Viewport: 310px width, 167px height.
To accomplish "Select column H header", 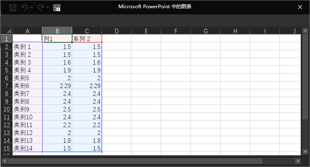I will pyautogui.click(x=235, y=31).
